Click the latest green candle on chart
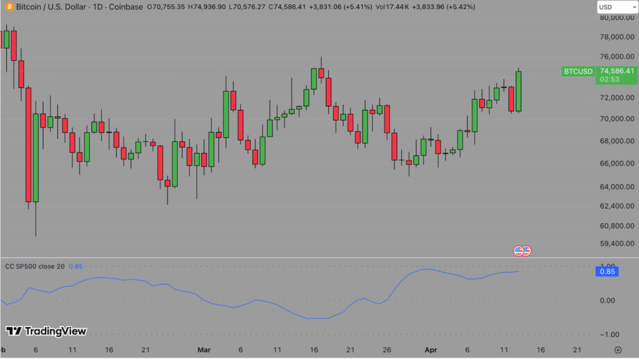639x359 pixels. 519,91
